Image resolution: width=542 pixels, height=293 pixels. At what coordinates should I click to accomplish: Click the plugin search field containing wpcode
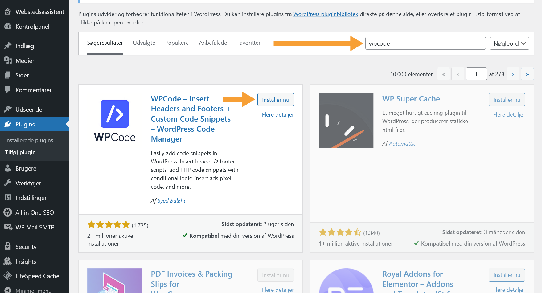425,43
